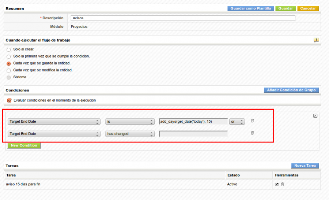Edit the 'aviso 15 dias para fin' task
The height and width of the screenshot is (200, 329).
click(x=277, y=184)
